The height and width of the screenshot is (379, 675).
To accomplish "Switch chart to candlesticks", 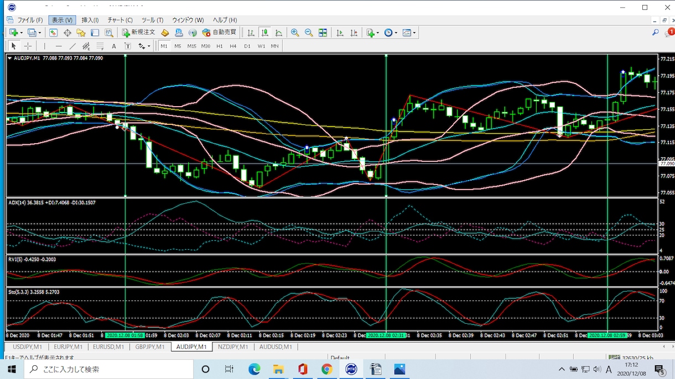I will point(265,33).
